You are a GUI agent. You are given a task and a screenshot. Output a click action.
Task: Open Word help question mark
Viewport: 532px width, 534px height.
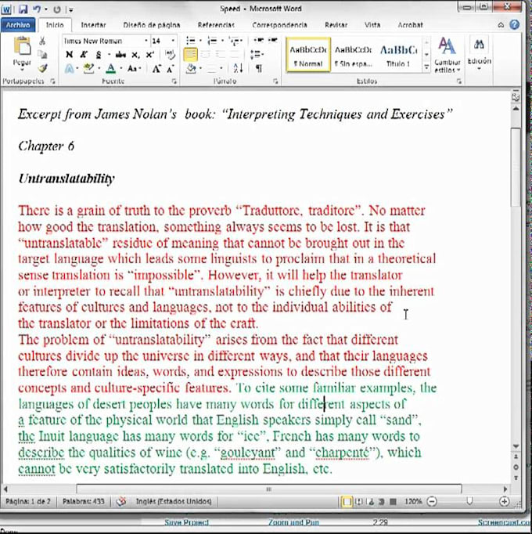point(515,25)
